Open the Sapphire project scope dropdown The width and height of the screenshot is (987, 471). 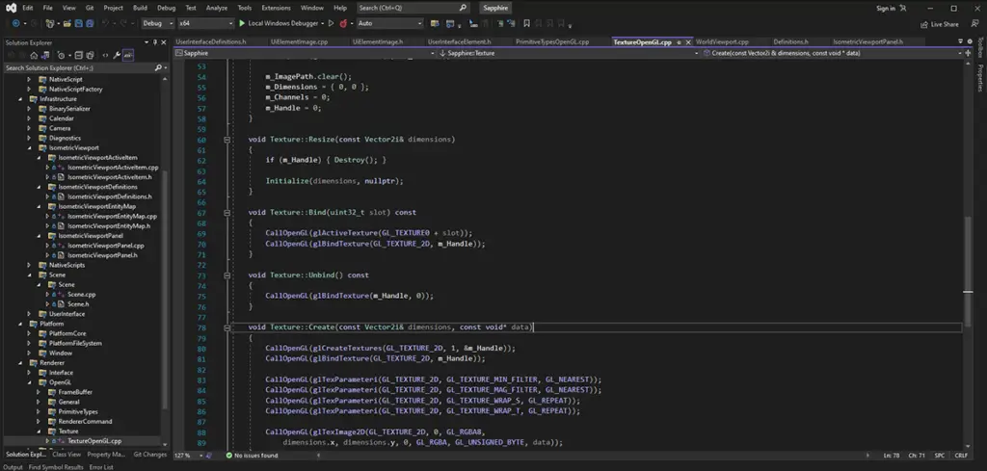click(304, 53)
